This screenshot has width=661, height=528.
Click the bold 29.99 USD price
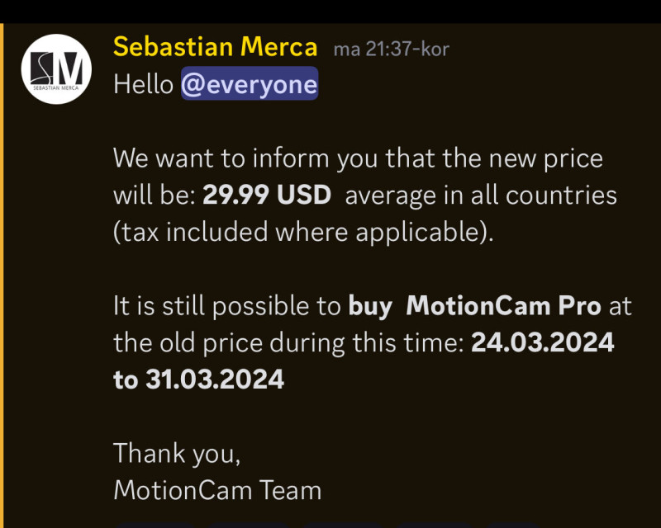pos(267,196)
